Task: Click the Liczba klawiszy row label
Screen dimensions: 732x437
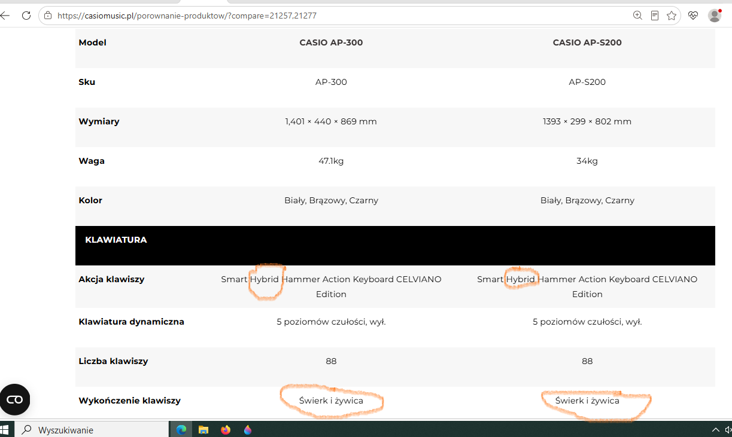Action: click(x=113, y=361)
